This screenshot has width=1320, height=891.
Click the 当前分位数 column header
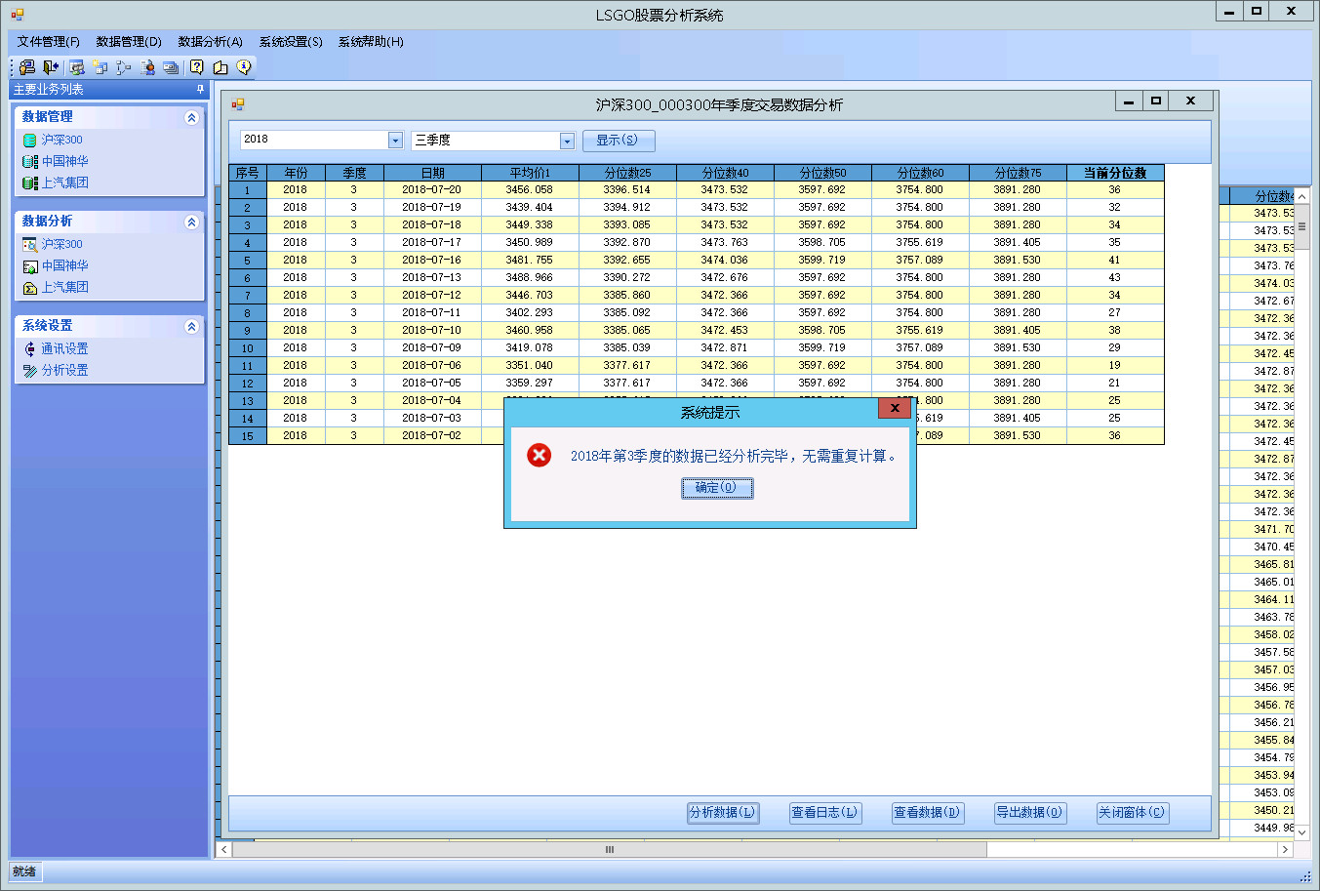(1115, 173)
